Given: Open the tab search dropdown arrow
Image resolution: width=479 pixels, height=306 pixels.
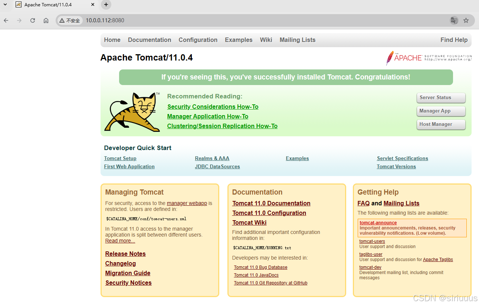Looking at the screenshot, I should coord(5,5).
